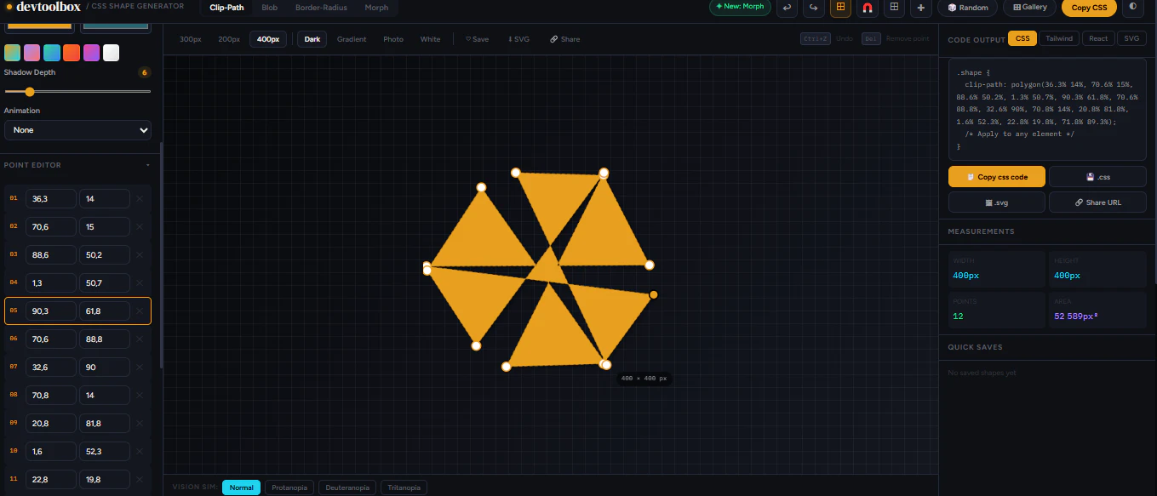Click the Shadow Depth slider handle
1157x496 pixels.
30,91
